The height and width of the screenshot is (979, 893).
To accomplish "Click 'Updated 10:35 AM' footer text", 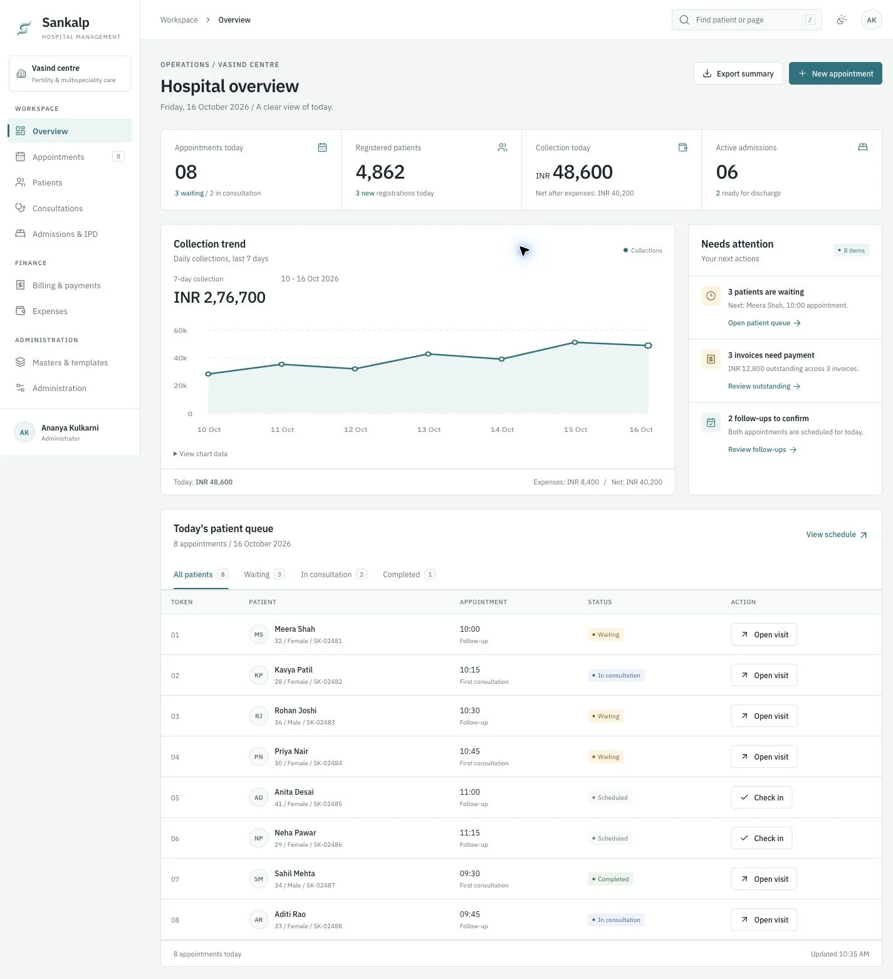I will tap(840, 954).
